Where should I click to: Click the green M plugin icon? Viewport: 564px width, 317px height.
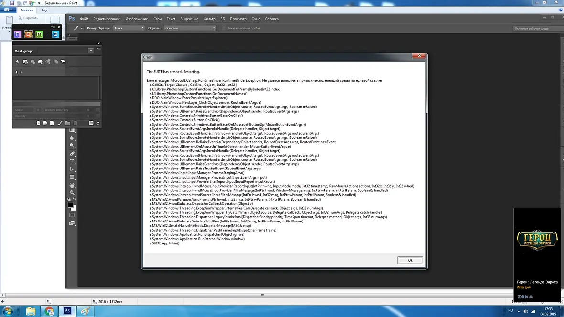39,34
